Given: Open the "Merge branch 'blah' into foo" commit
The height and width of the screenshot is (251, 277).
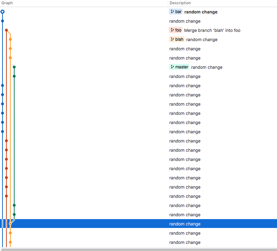Looking at the screenshot, I should point(212,30).
